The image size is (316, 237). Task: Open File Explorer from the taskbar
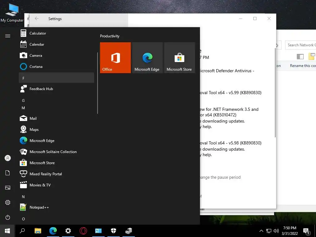38,231
